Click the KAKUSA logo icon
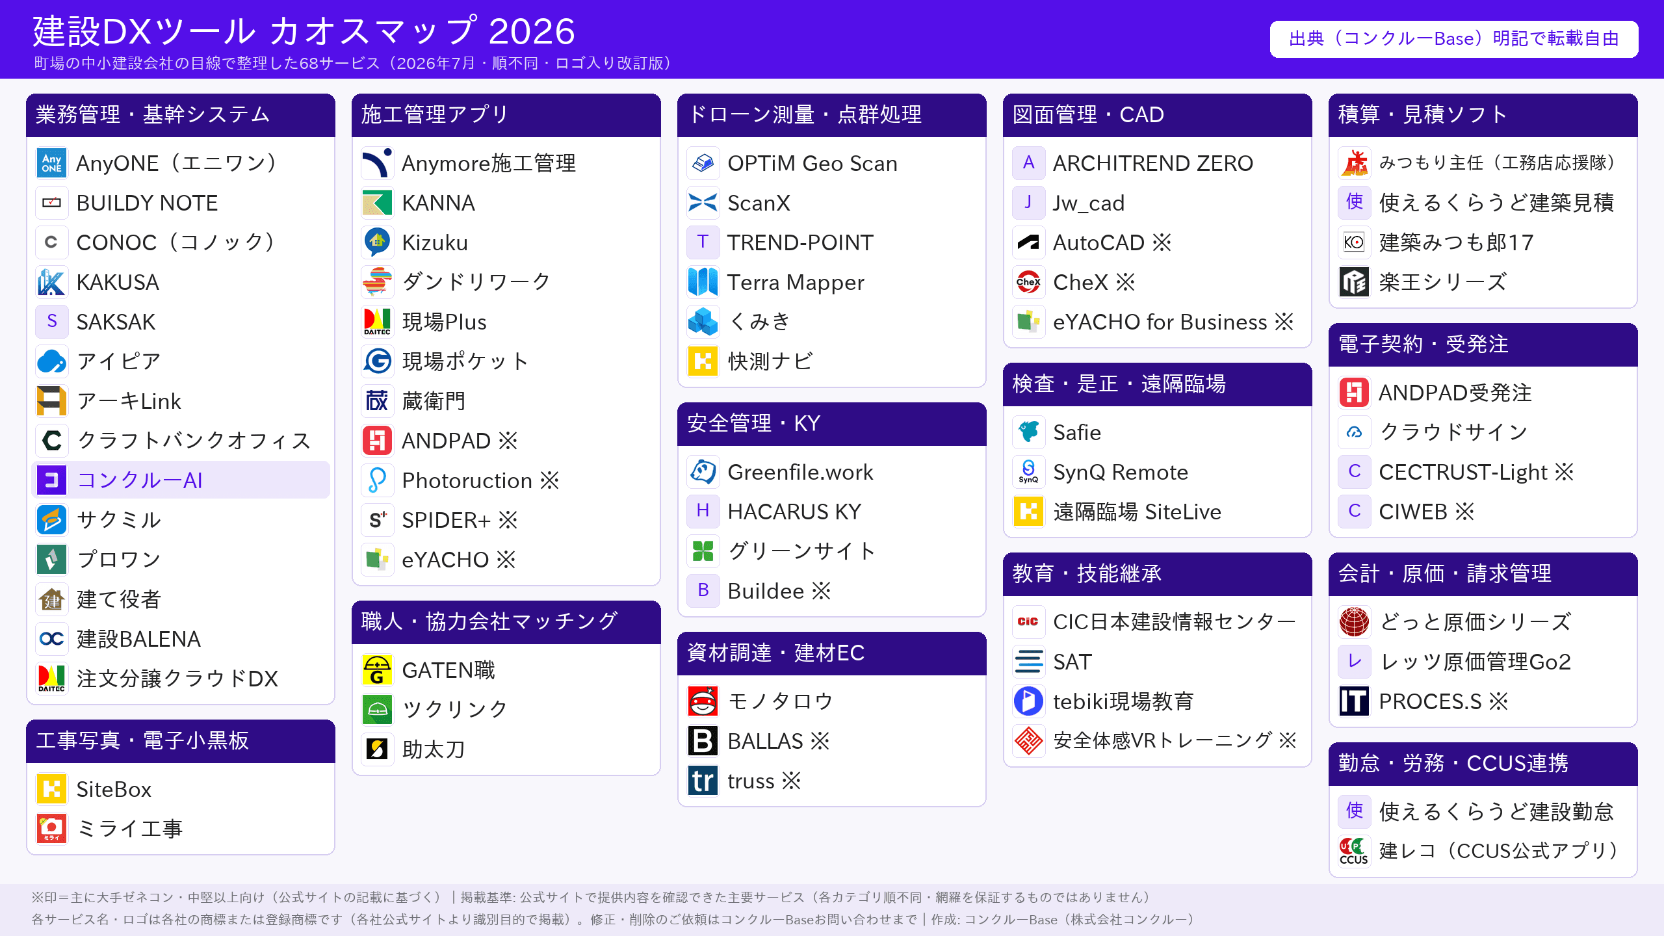The image size is (1664, 936). point(51,282)
